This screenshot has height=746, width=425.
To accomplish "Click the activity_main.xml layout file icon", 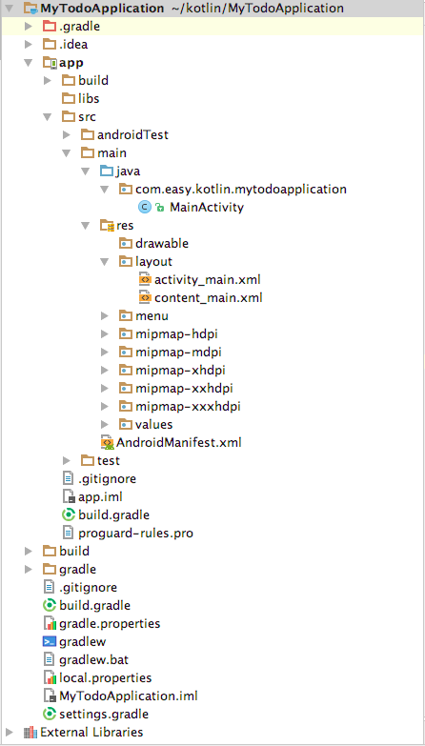I will click(x=145, y=279).
